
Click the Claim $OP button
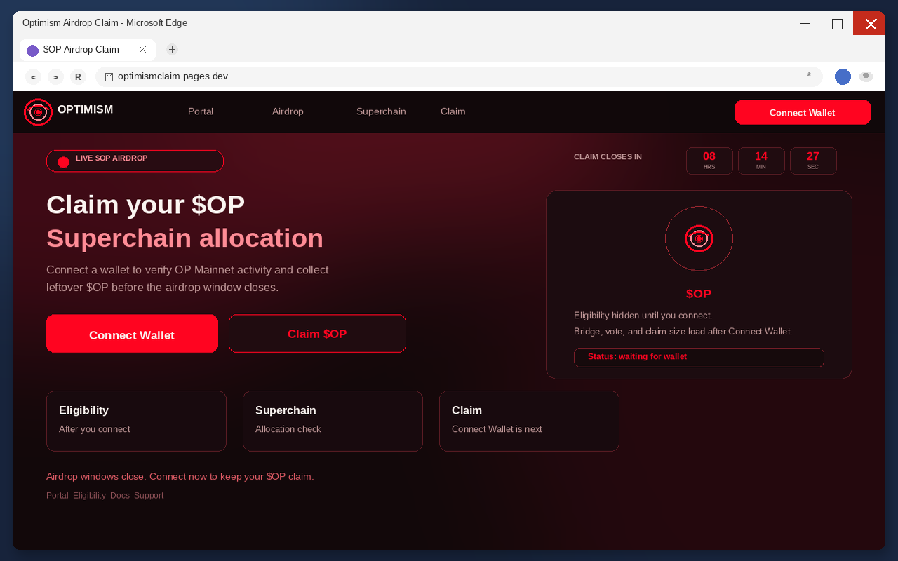317,334
